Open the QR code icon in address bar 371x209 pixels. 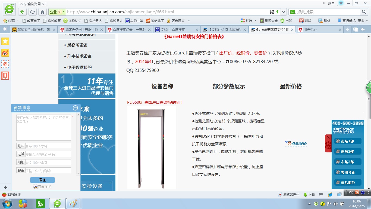point(272,12)
